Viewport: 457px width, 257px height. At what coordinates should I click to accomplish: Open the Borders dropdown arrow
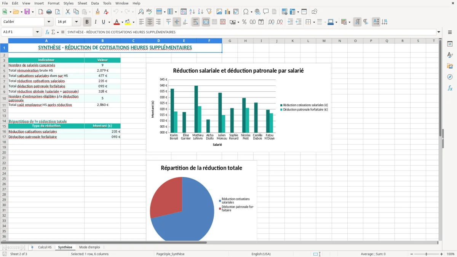[313, 22]
